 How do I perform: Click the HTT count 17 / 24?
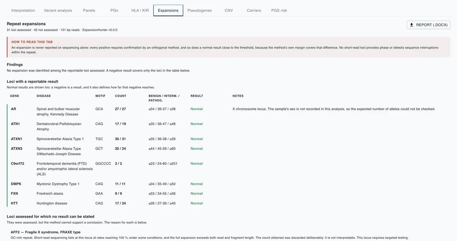pos(120,203)
